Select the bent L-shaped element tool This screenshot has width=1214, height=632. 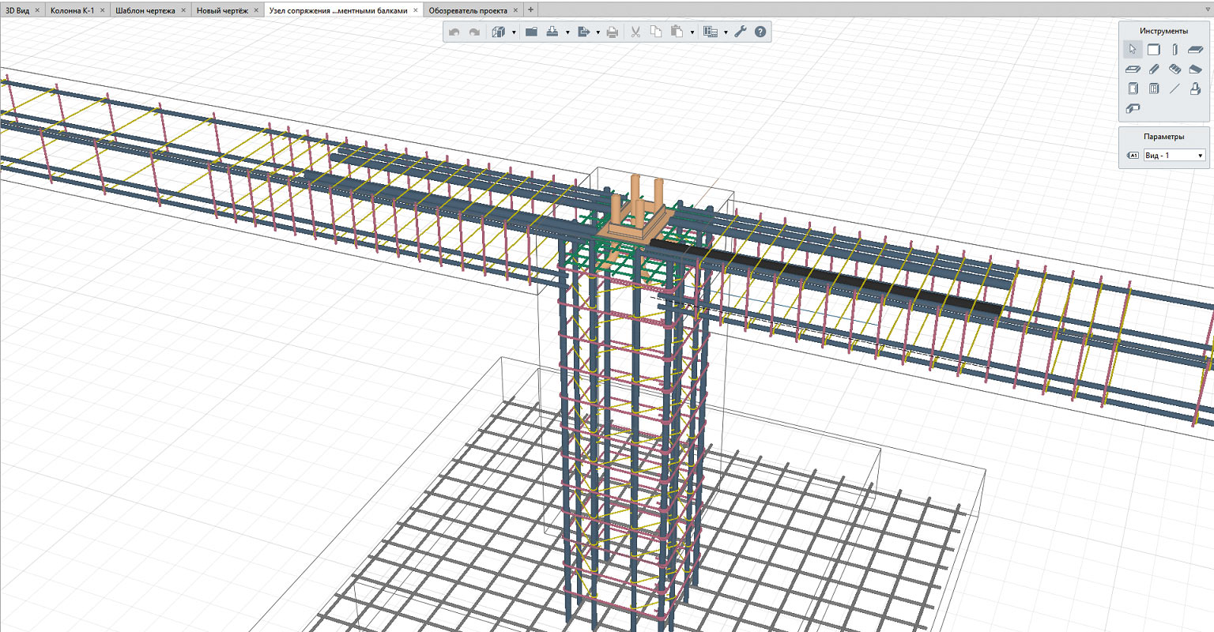(x=1133, y=108)
